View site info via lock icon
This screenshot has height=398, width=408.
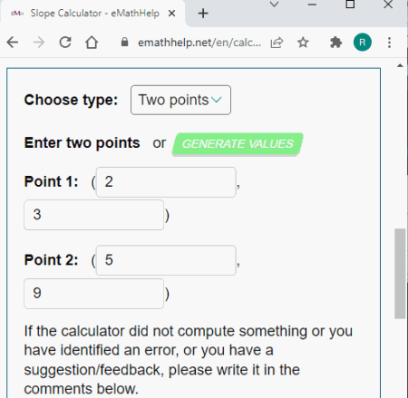click(124, 42)
